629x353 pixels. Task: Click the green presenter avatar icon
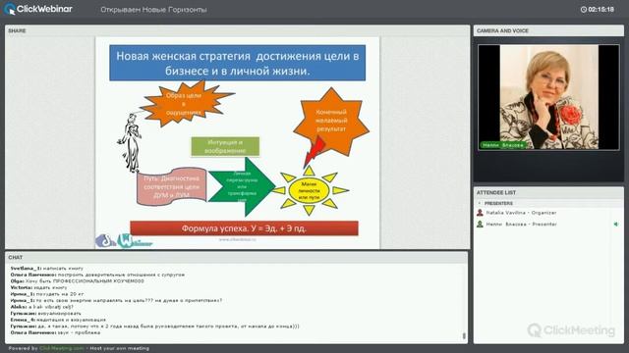coord(480,225)
